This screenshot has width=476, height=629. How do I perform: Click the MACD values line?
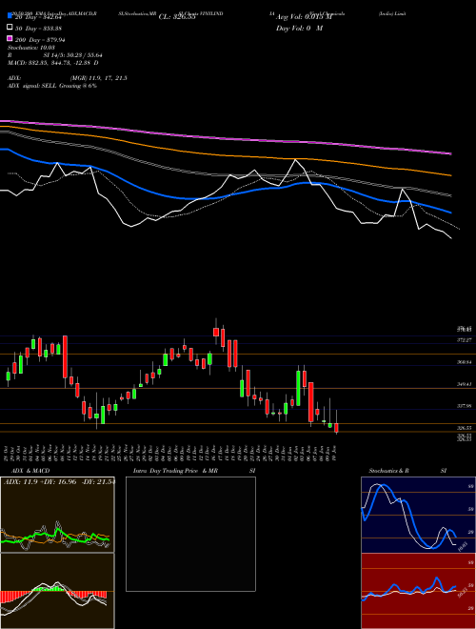coord(53,63)
